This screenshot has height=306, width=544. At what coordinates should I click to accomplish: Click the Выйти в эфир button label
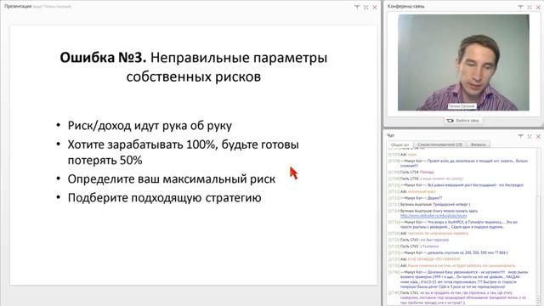[467, 121]
